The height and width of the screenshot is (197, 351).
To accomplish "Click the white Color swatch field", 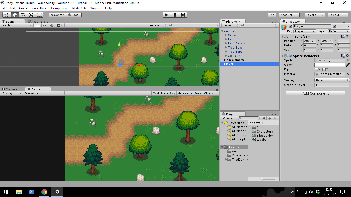I will coord(330,65).
